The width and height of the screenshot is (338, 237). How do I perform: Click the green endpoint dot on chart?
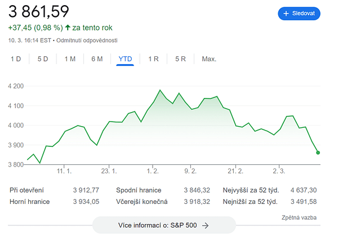tap(318, 153)
